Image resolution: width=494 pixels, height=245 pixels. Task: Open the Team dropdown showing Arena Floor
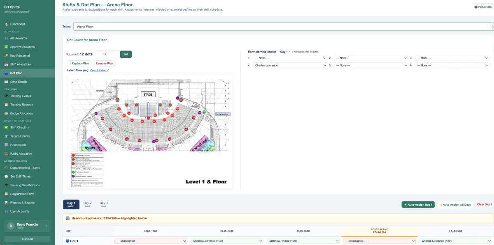[284, 27]
